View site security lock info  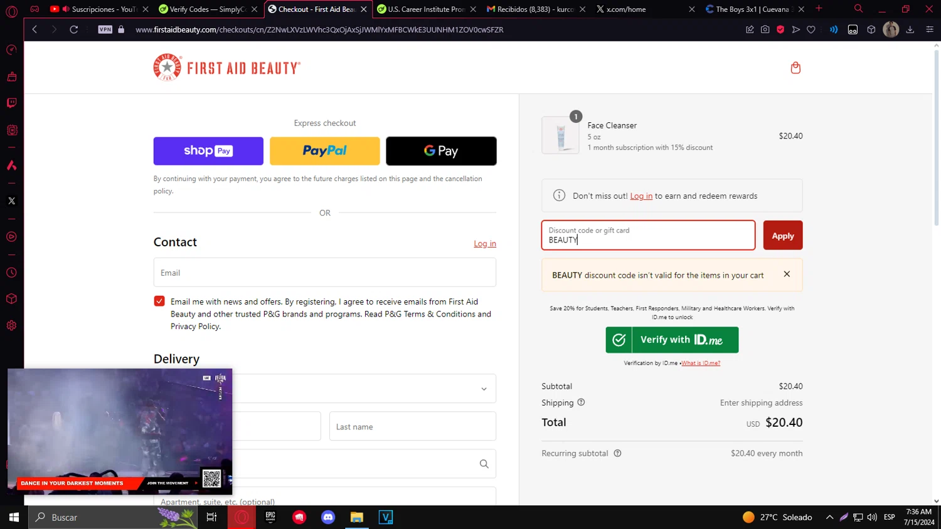tap(121, 29)
